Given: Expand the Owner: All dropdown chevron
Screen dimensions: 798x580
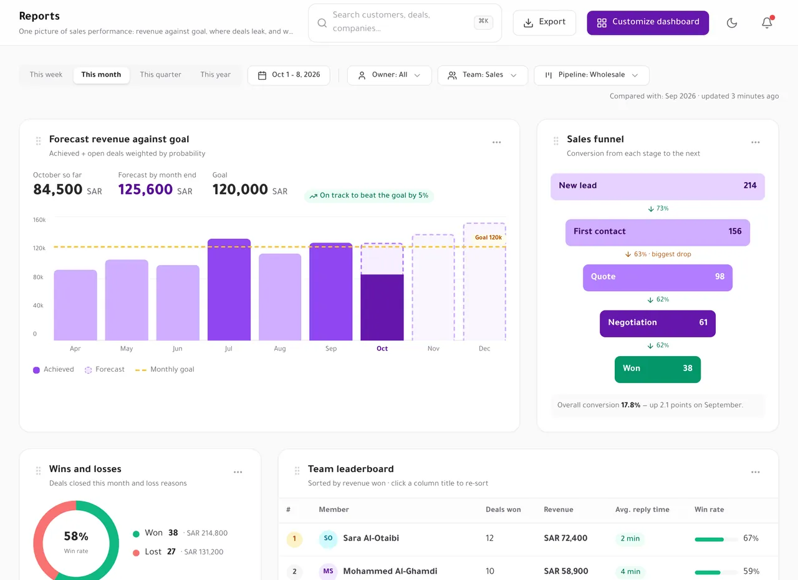Looking at the screenshot, I should point(417,75).
